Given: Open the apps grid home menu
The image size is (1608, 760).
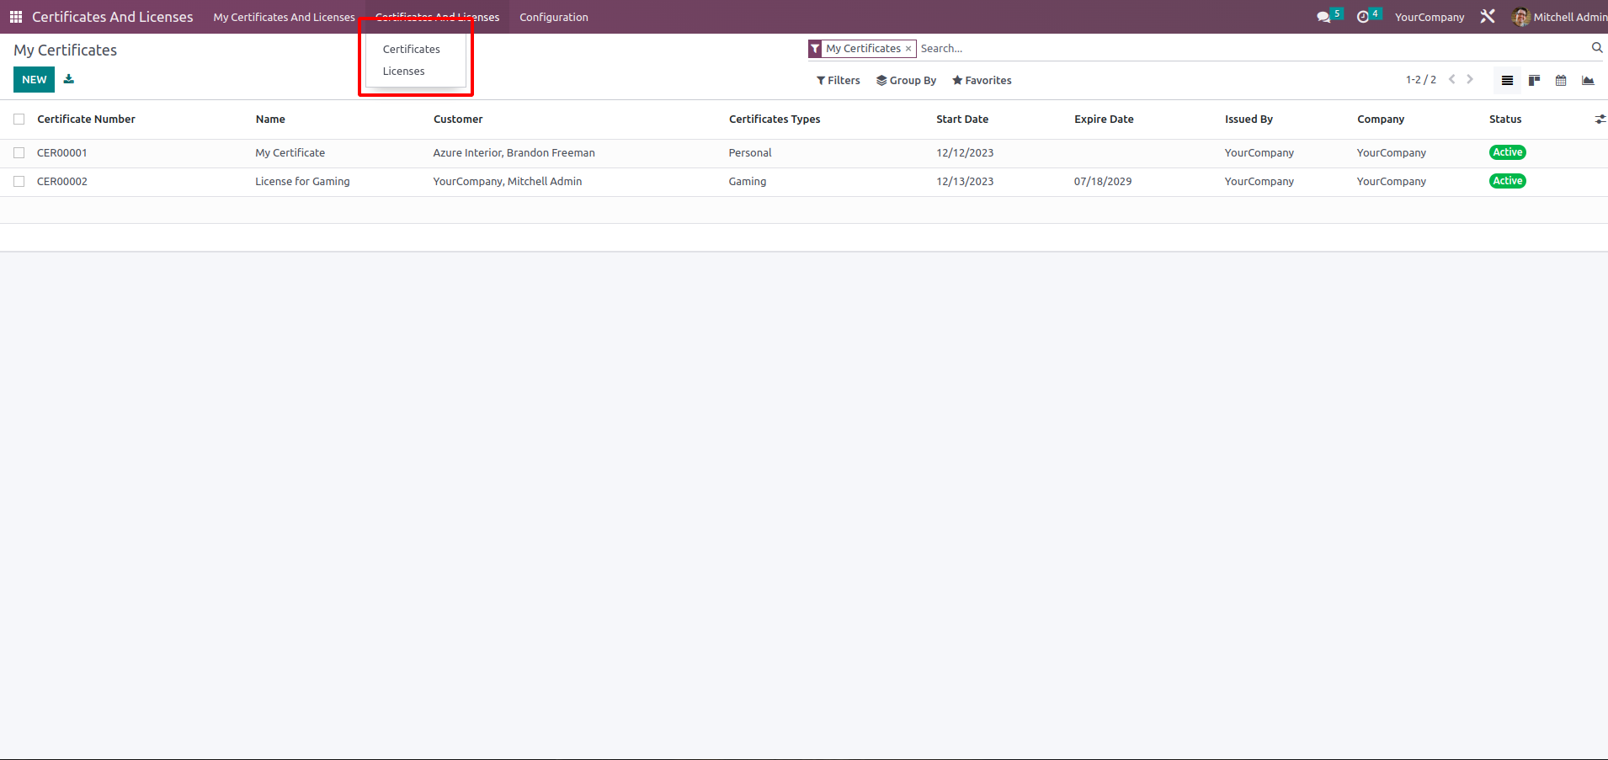Looking at the screenshot, I should (x=16, y=17).
